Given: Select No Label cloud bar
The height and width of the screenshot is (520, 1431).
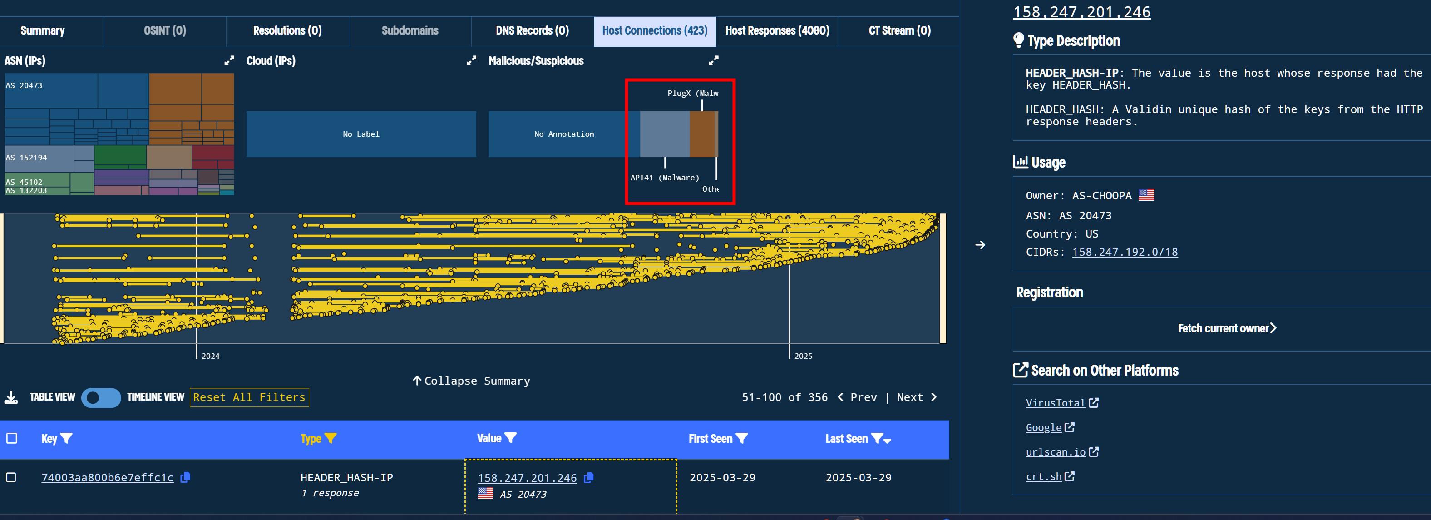Looking at the screenshot, I should click(361, 134).
